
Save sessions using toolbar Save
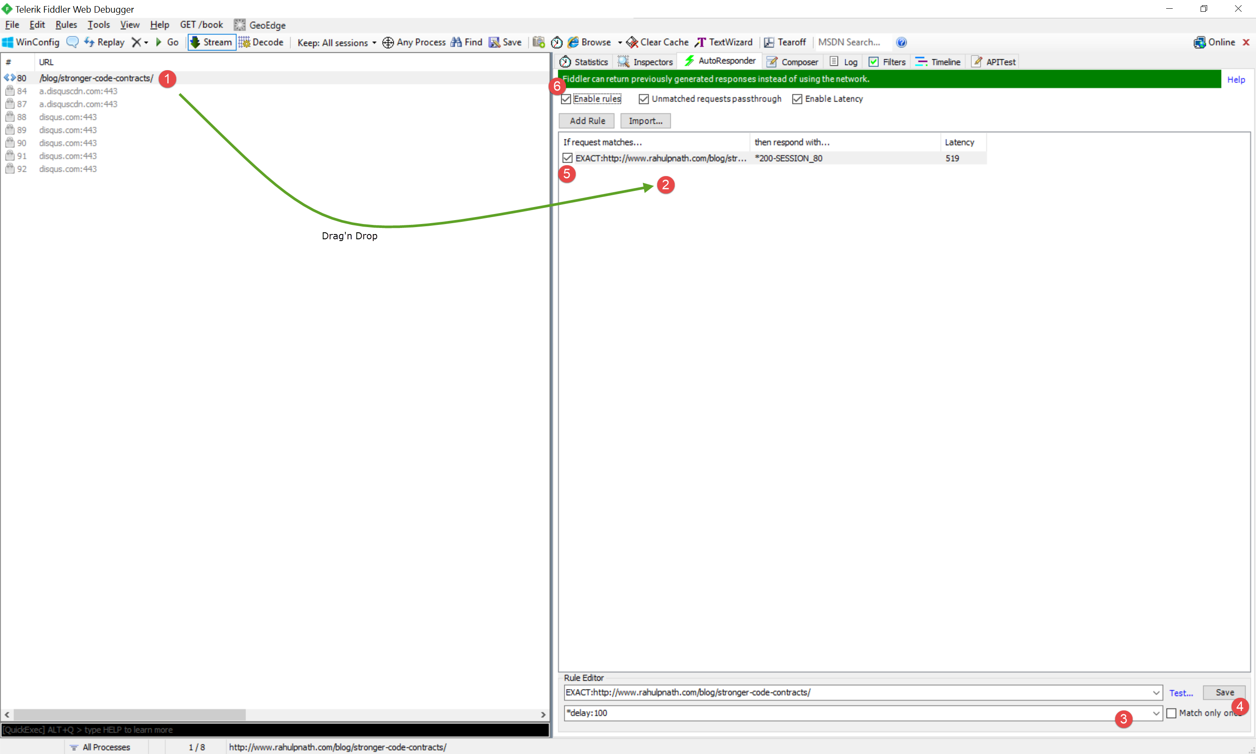(x=505, y=42)
